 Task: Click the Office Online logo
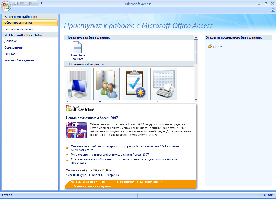tap(80, 109)
